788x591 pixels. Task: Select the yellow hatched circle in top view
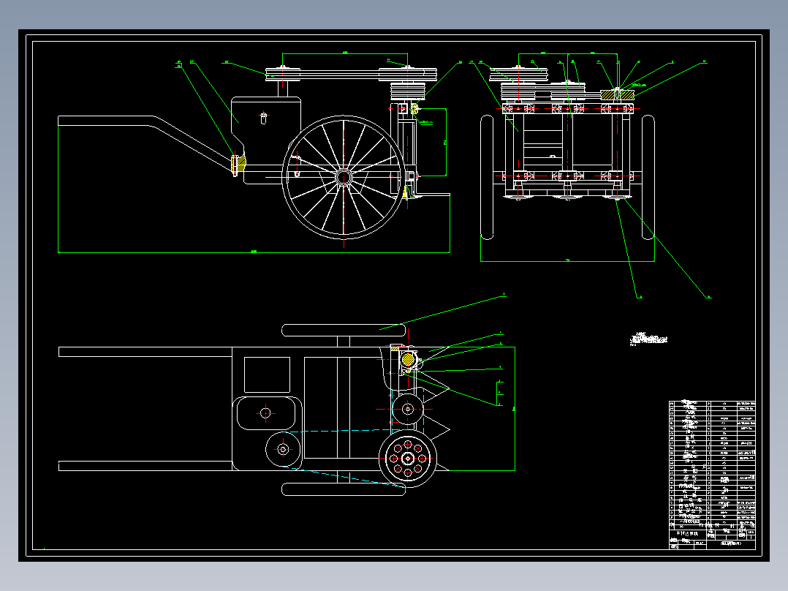coord(408,359)
